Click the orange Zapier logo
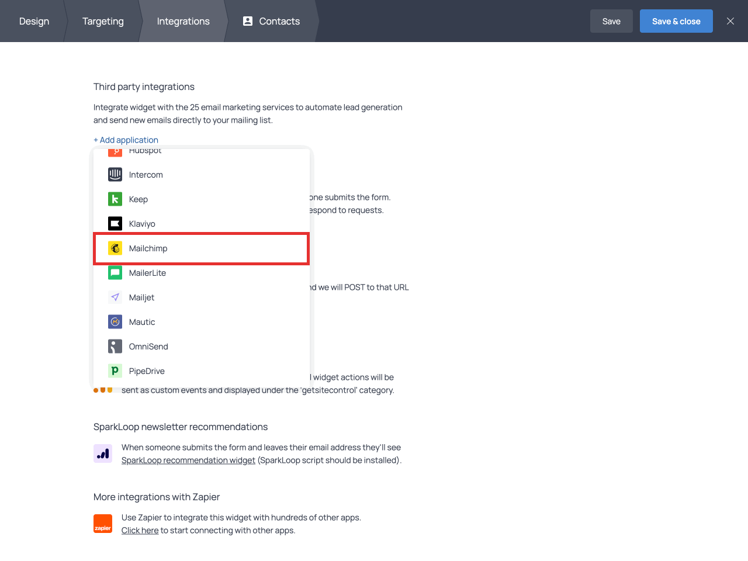Image resolution: width=748 pixels, height=561 pixels. click(103, 524)
